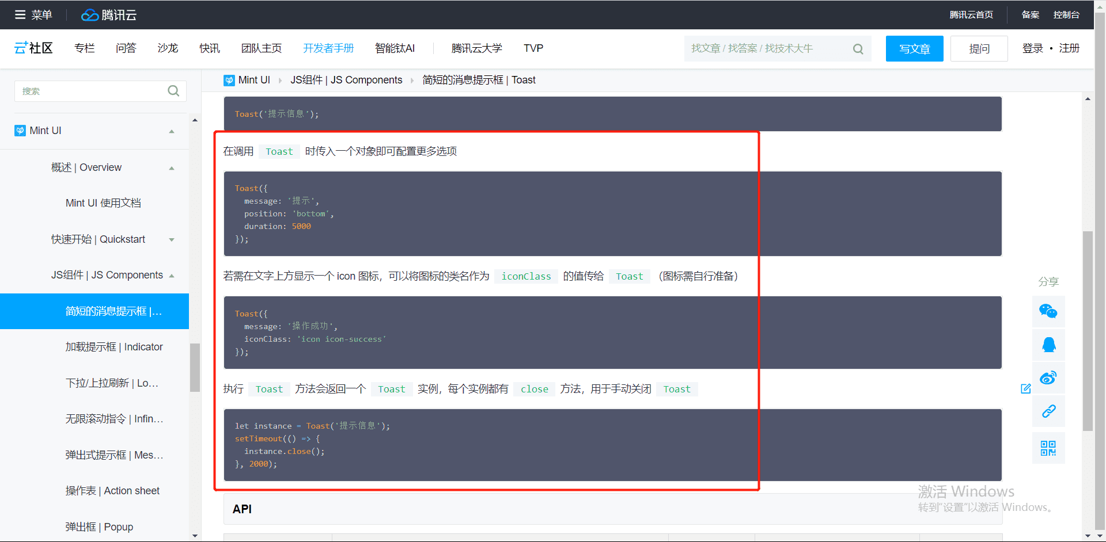
Task: Open the 团队主页 nav item
Action: click(262, 48)
